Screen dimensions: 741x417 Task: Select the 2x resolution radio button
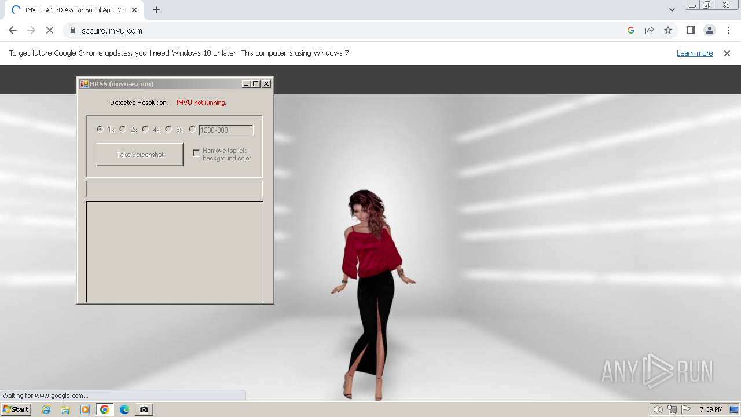click(x=123, y=129)
